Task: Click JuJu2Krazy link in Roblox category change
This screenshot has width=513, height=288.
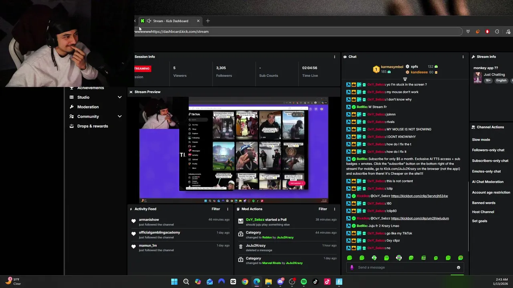Action: click(285, 238)
